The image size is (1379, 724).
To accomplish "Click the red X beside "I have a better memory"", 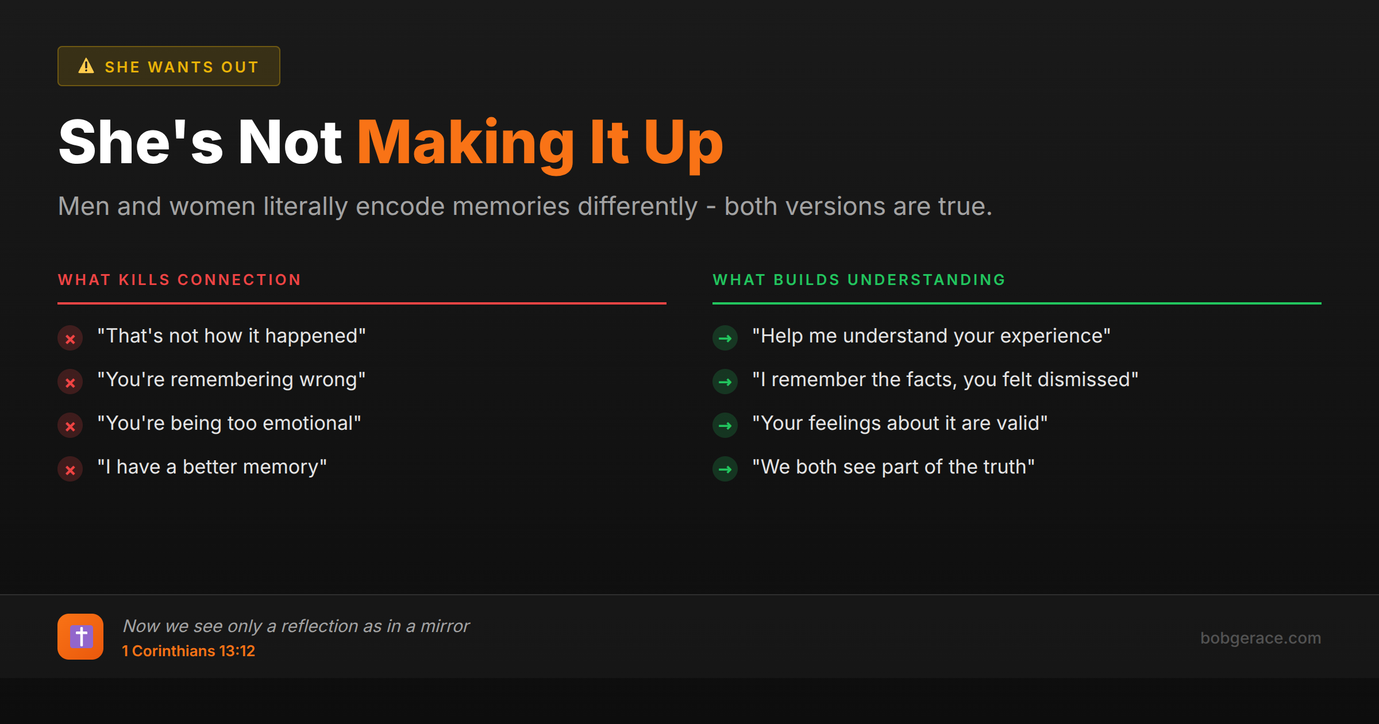I will (70, 469).
